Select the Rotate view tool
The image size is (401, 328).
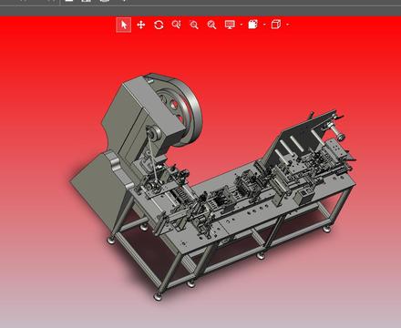tap(159, 25)
